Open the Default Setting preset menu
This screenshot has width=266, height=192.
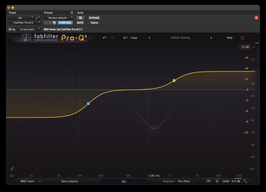point(180,38)
